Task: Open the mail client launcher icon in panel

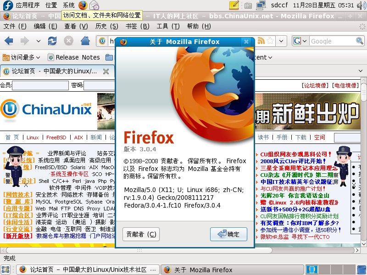Action: [94, 5]
